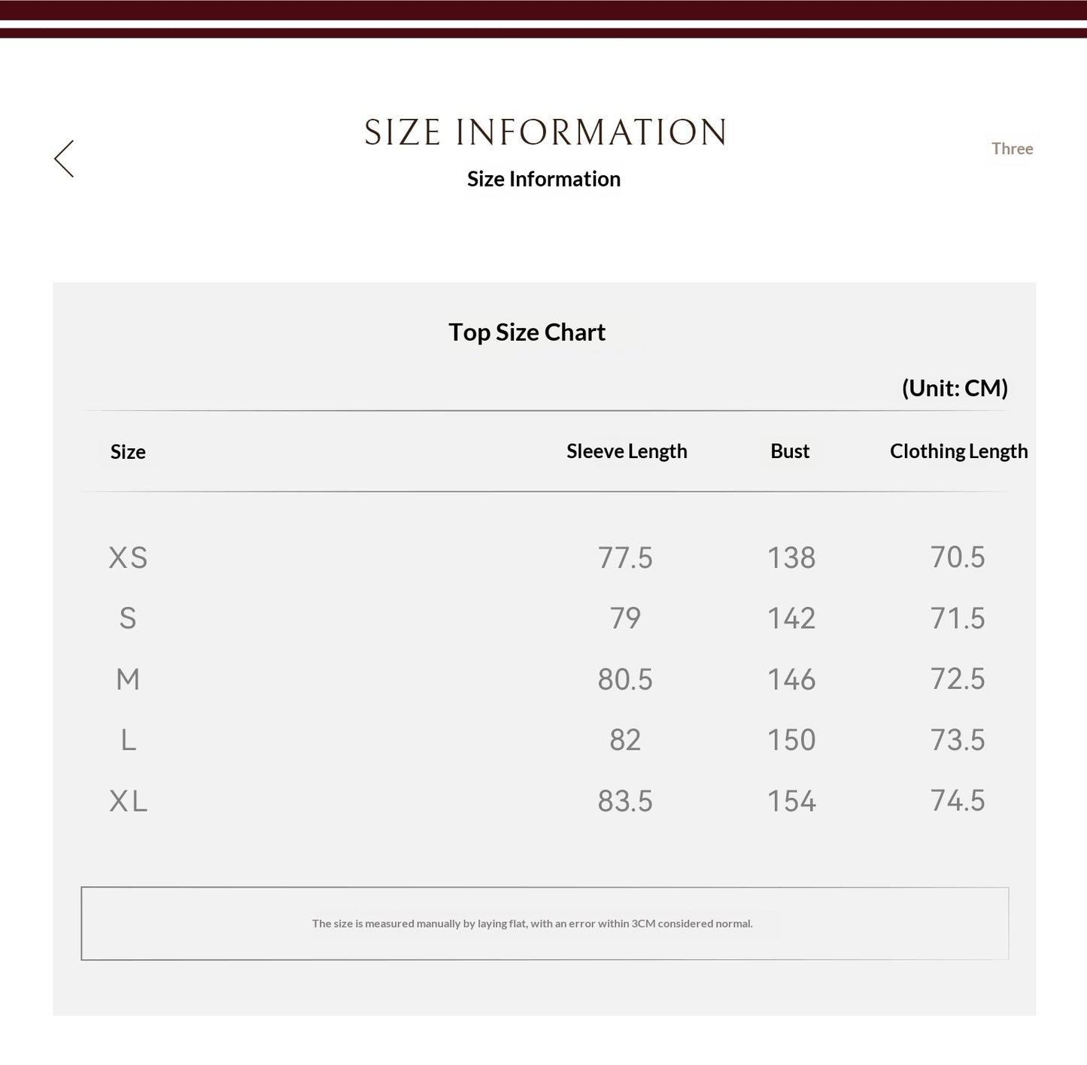Click the left back arrow icon
1087x1065 pixels.
(x=64, y=159)
